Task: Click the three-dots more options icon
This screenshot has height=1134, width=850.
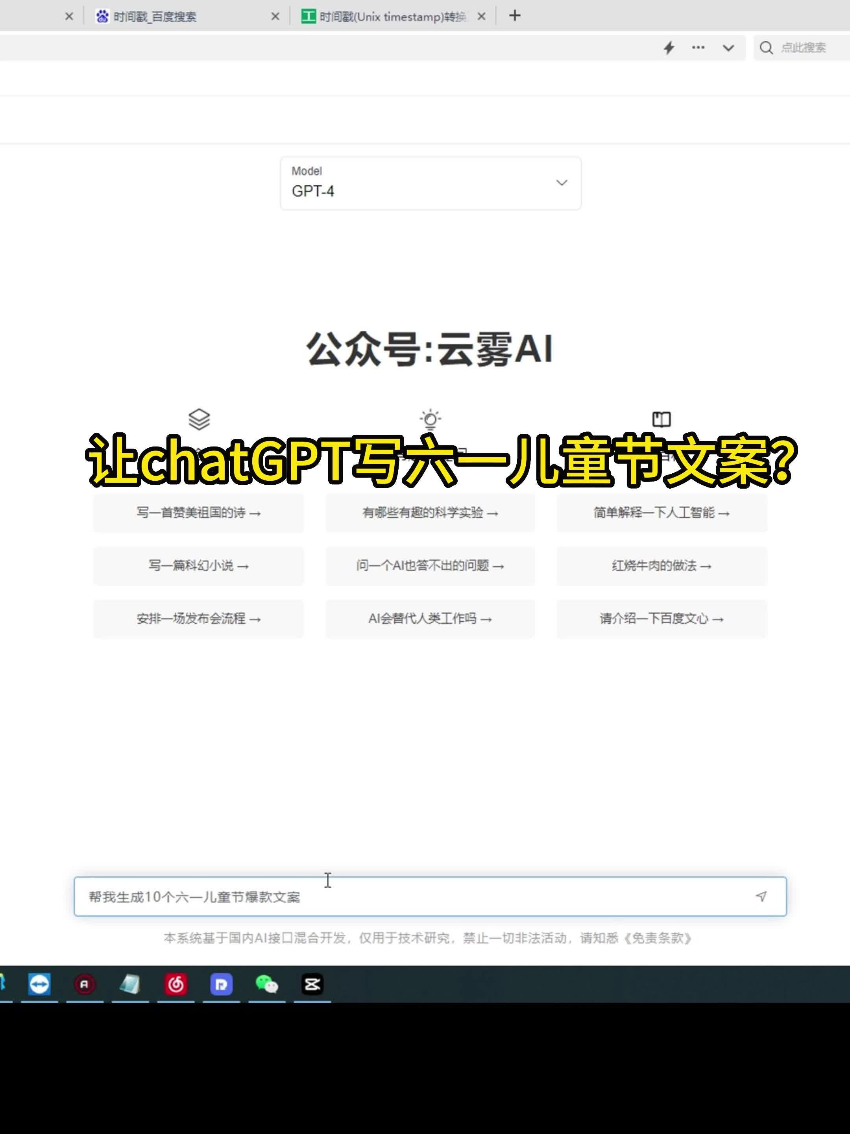Action: [x=698, y=48]
